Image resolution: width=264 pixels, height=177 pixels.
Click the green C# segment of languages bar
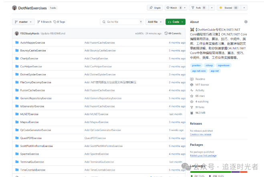click(x=211, y=172)
